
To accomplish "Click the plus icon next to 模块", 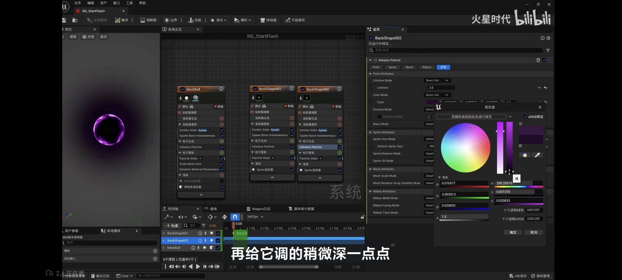I will click(x=155, y=251).
